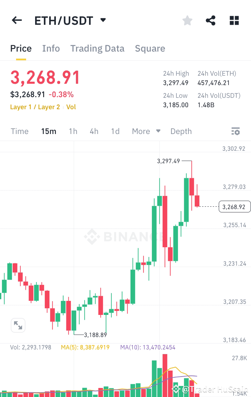Open the grid view icon top right
This screenshot has width=251, height=397.
[234, 20]
